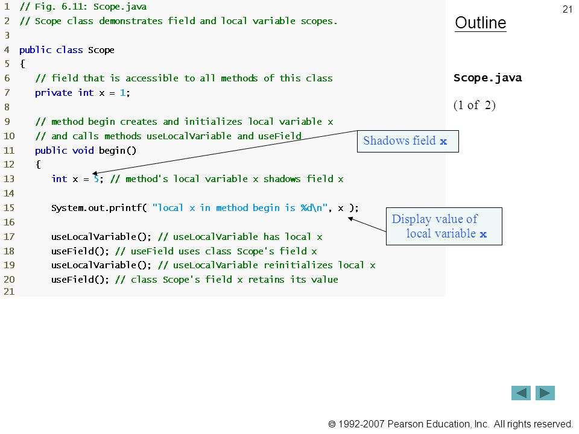Image resolution: width=579 pixels, height=434 pixels.
Task: Click the 'public void begin()' method header
Action: click(86, 151)
